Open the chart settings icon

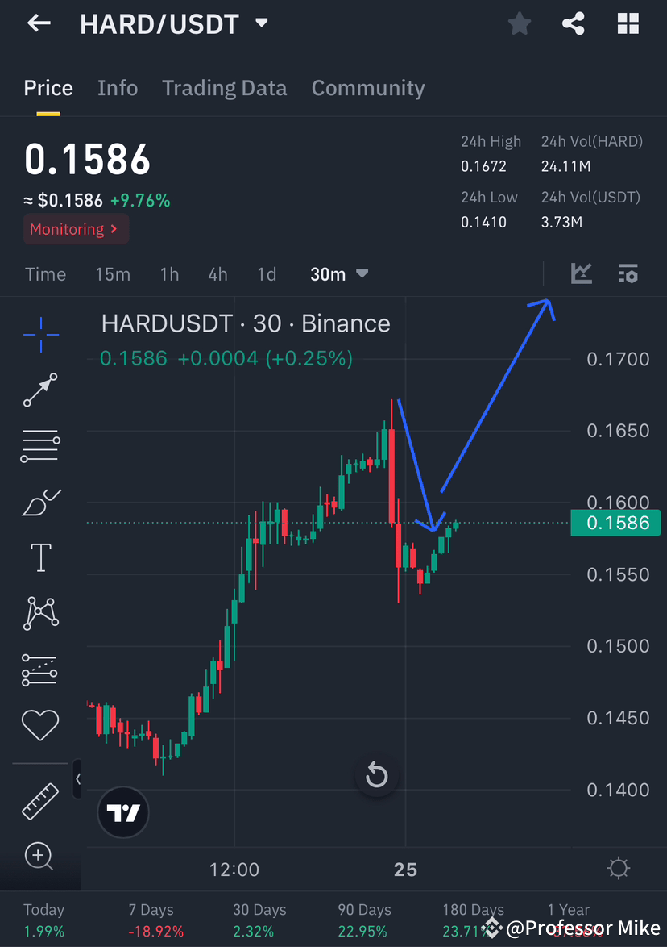click(628, 273)
